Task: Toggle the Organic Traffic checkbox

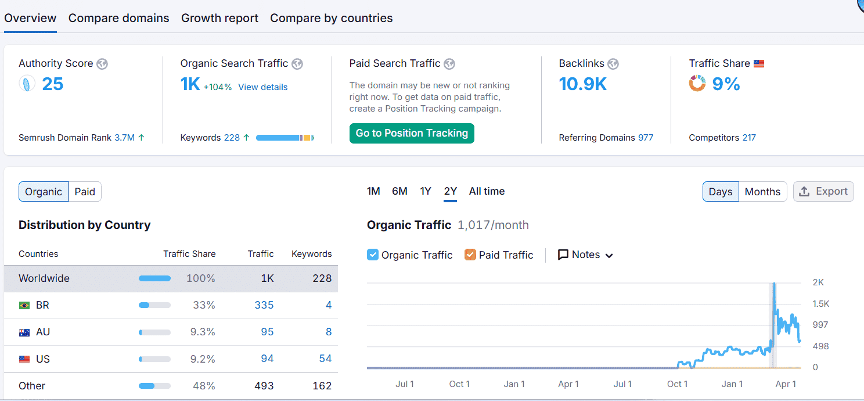Action: coord(373,255)
